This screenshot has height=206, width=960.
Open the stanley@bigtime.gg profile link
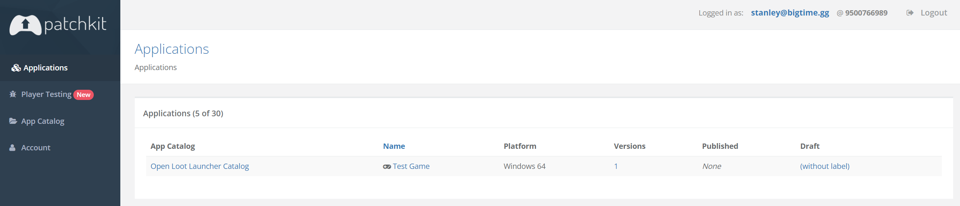pos(790,13)
